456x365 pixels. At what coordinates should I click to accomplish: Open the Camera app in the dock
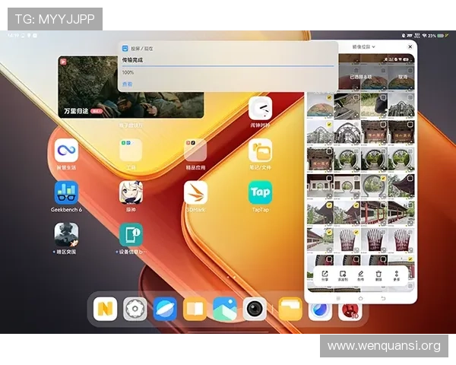click(x=254, y=308)
